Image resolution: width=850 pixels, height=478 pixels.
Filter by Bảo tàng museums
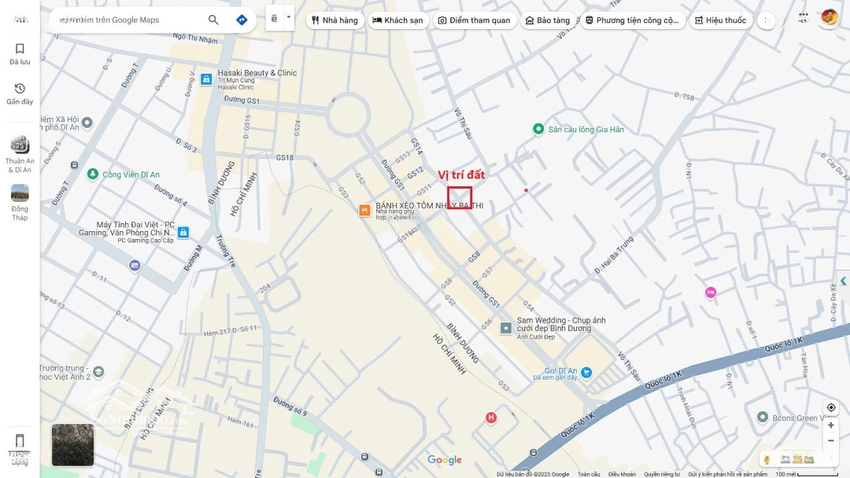pos(548,20)
